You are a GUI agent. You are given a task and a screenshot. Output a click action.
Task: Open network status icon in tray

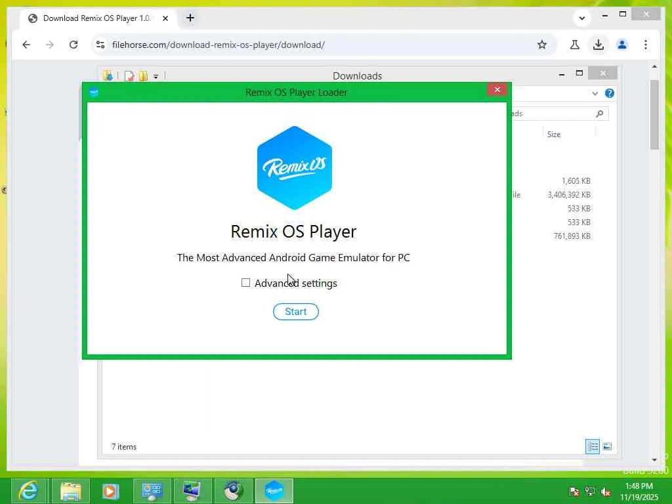pos(590,491)
